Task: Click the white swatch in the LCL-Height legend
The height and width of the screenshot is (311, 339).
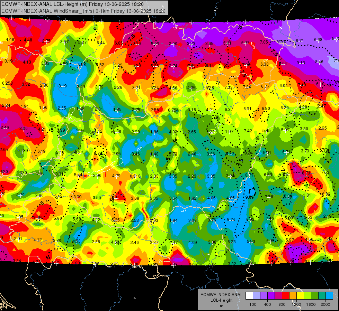Action: [x=249, y=296]
